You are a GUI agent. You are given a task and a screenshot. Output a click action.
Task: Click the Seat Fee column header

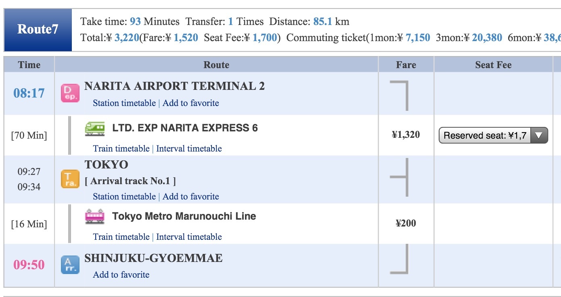[493, 65]
